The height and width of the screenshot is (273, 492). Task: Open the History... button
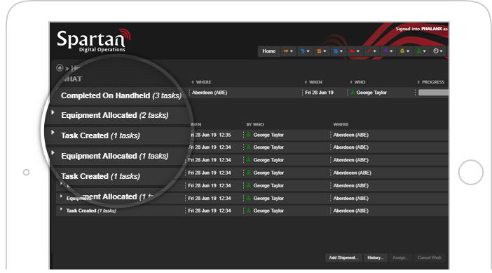(375, 258)
